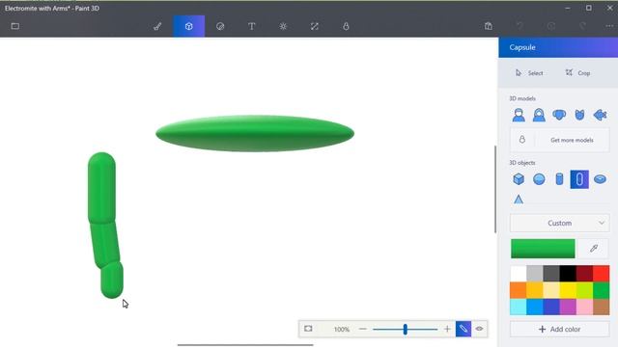Select the Text tool

(x=251, y=26)
